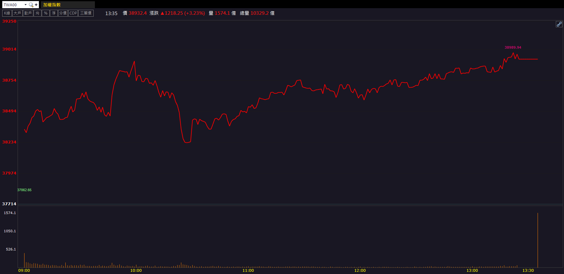This screenshot has width=564, height=274.
Task: Open the chart link icon at top right
Action: 559,24
